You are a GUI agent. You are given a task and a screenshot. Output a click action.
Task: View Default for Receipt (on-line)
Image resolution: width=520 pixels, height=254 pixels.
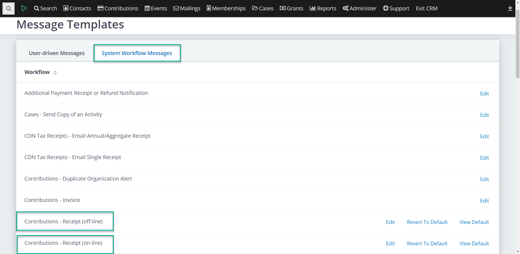474,243
